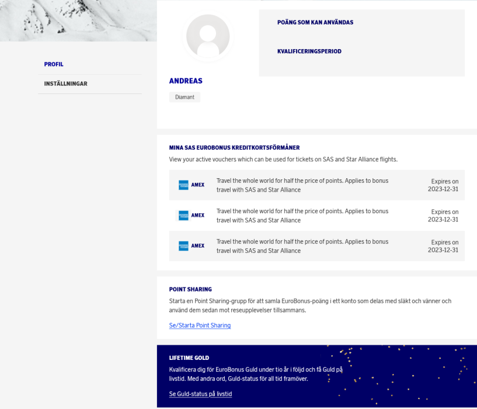The image size is (477, 409).
Task: Open the Profil menu item
Action: tap(54, 64)
